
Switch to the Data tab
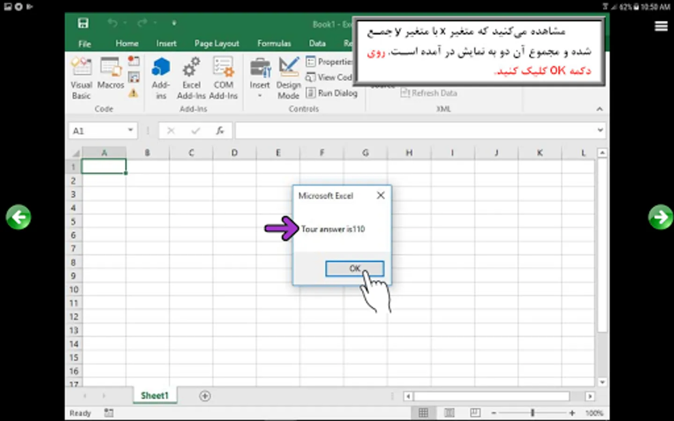pyautogui.click(x=317, y=44)
